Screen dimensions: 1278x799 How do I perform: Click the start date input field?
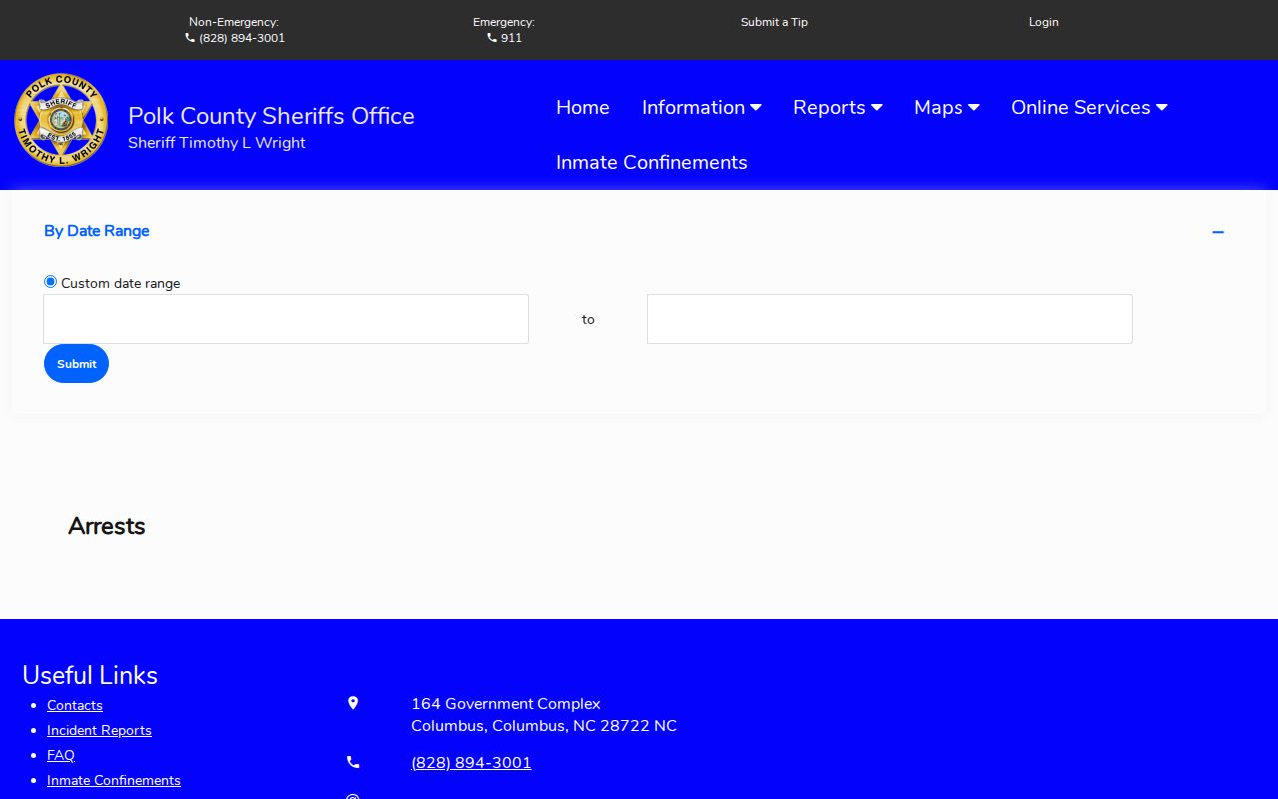[x=286, y=319]
